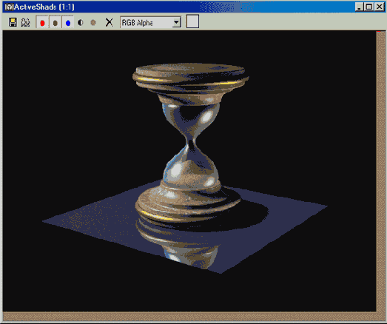The height and width of the screenshot is (324, 387).
Task: Maximize the ActiveShade window
Action: pyautogui.click(x=369, y=7)
